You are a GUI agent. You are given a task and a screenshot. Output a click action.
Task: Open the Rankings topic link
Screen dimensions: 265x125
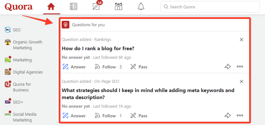click(x=103, y=40)
